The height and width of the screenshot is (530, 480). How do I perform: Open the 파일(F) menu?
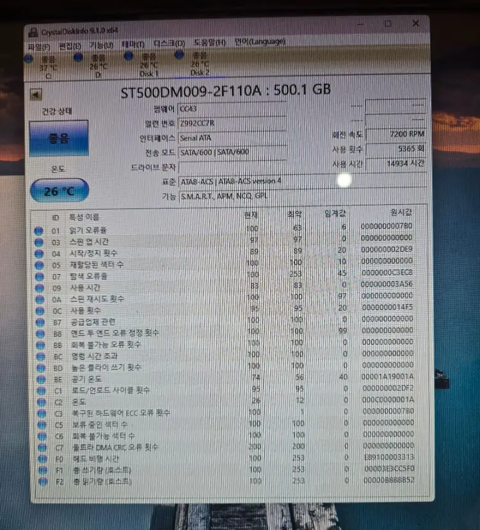[x=39, y=47]
